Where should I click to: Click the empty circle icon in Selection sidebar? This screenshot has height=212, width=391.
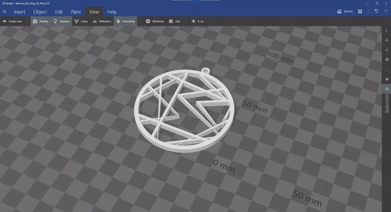[x=387, y=69]
